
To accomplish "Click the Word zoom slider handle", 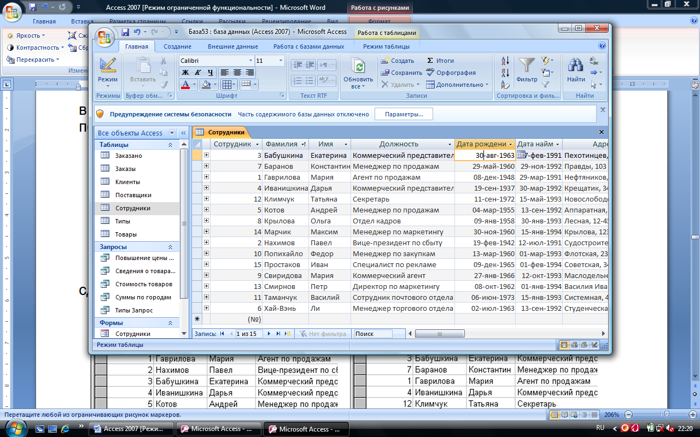I will (x=666, y=415).
